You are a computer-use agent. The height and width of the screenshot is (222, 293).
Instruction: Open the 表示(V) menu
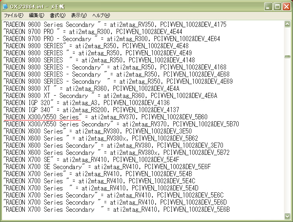pos(79,15)
